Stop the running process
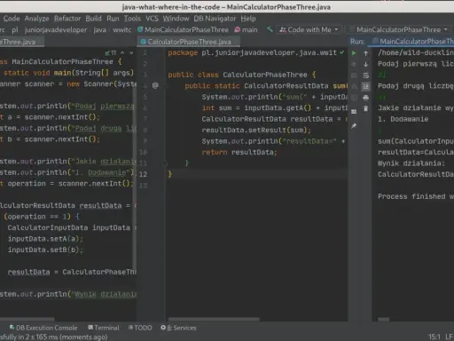This screenshot has width=454, height=341. pyautogui.click(x=354, y=64)
